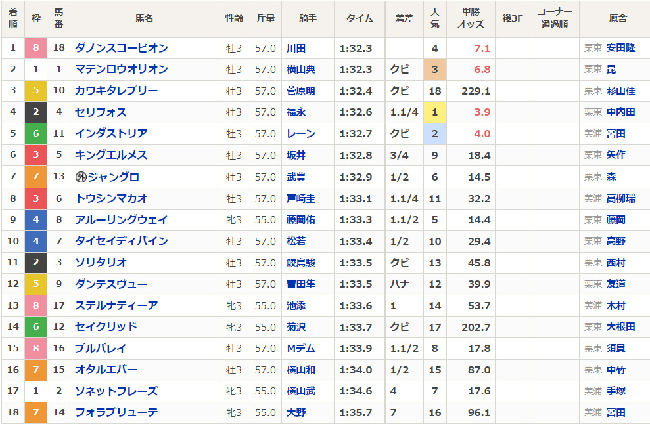Open jockey 吉田隼 profile
The width and height of the screenshot is (650, 426).
pos(301,284)
